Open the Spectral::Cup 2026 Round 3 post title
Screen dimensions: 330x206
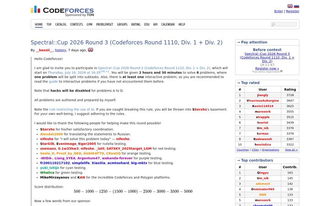[x=126, y=43]
